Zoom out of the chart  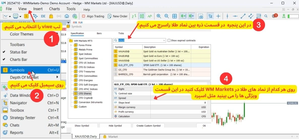(167, 16)
